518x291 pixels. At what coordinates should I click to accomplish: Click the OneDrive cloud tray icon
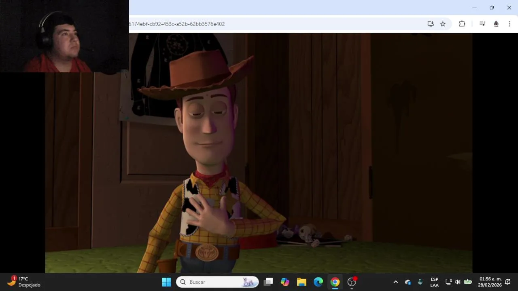click(408, 282)
